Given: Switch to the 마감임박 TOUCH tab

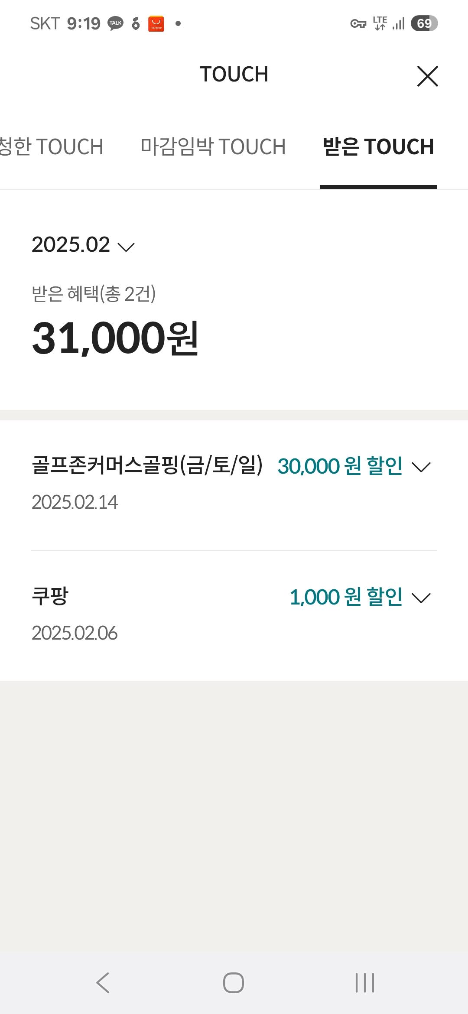Looking at the screenshot, I should click(213, 146).
